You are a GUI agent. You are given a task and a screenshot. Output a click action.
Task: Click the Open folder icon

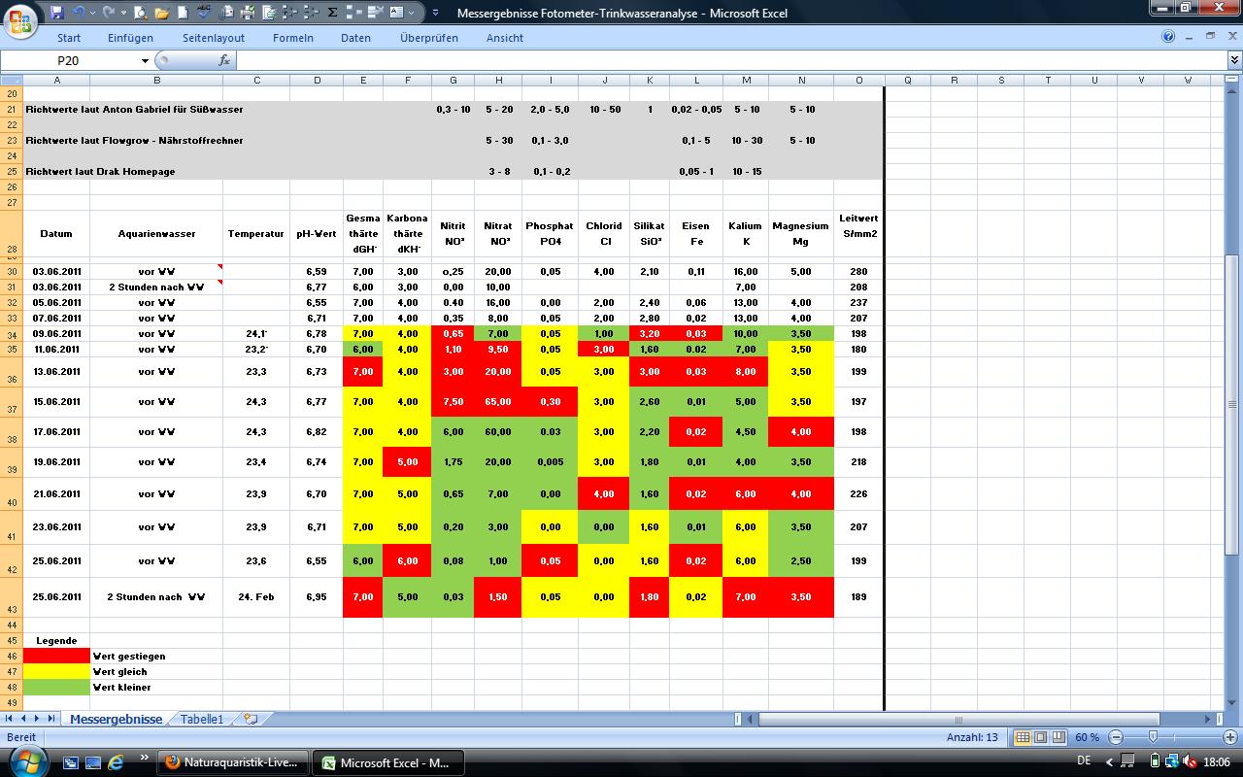coord(161,13)
